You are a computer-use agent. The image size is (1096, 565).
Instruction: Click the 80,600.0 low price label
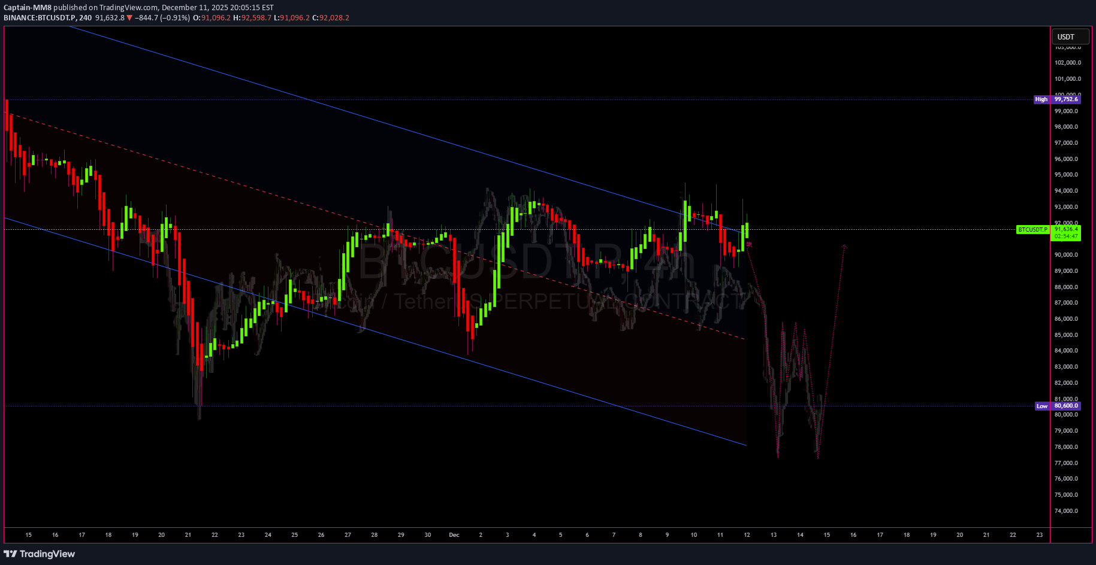[x=1066, y=406]
